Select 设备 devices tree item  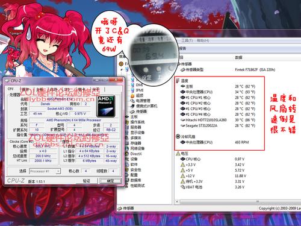tap(134, 159)
